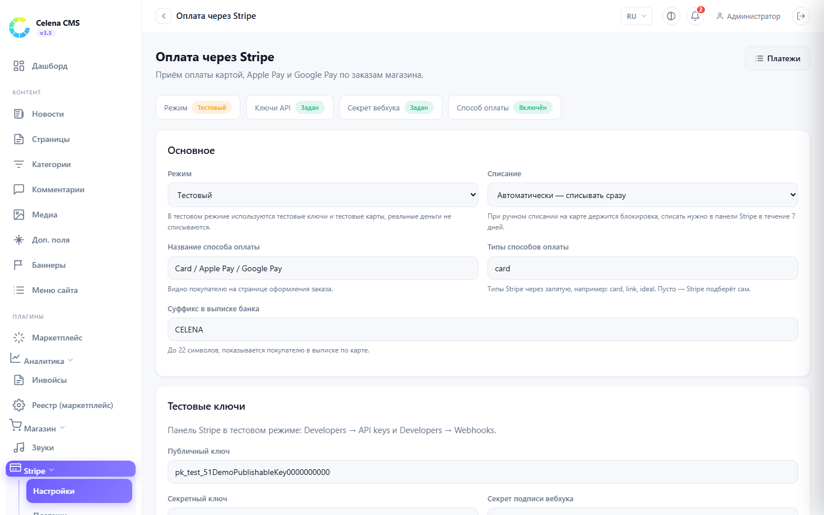Open the Дашборд dashboard icon

[19, 66]
